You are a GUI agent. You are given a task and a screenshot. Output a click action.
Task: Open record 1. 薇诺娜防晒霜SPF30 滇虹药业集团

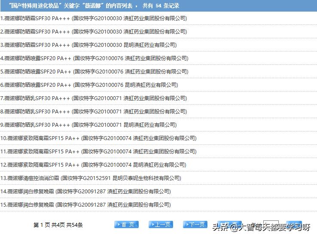(94, 18)
